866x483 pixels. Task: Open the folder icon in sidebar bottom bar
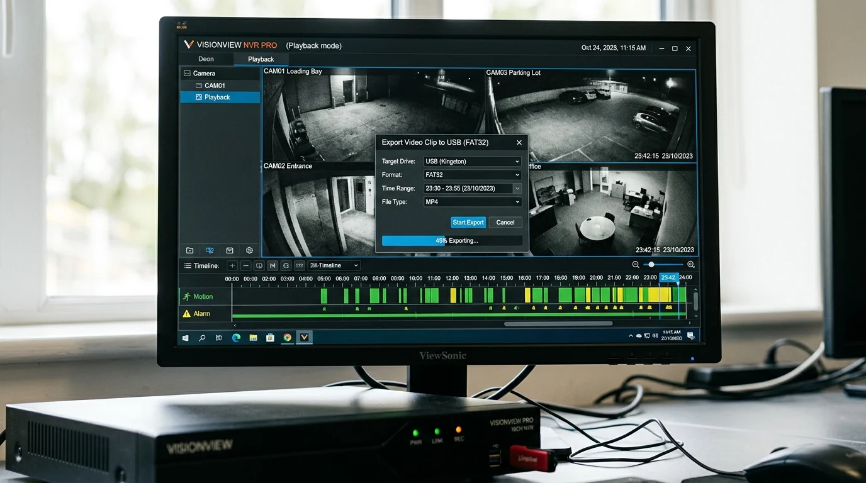189,250
